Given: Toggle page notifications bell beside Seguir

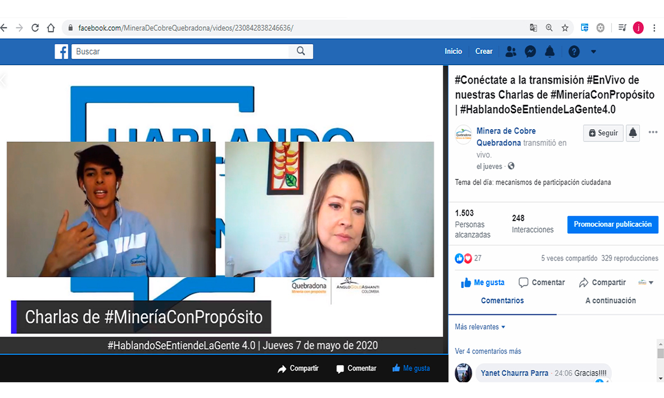Looking at the screenshot, I should [633, 133].
